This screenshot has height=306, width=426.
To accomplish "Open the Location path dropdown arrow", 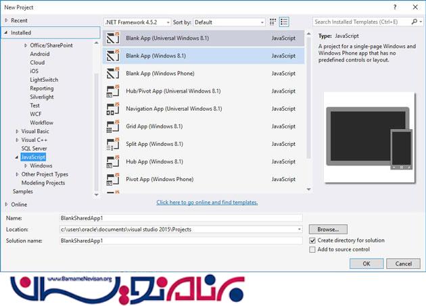I will coord(299,230).
